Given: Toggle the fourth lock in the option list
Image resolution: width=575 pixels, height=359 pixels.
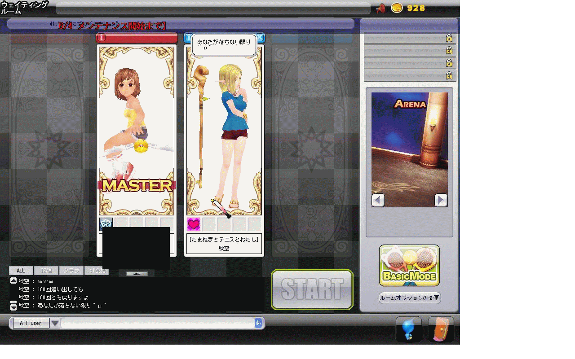Looking at the screenshot, I should pyautogui.click(x=449, y=76).
